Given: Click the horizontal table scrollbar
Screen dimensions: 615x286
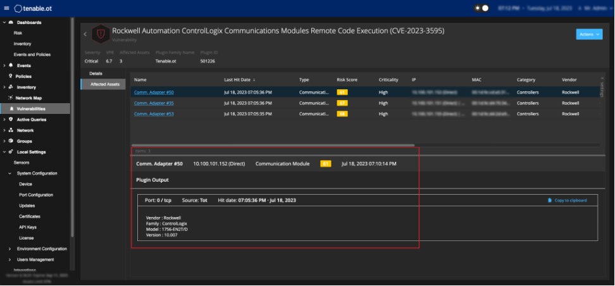Looking at the screenshot, I should pos(273,145).
